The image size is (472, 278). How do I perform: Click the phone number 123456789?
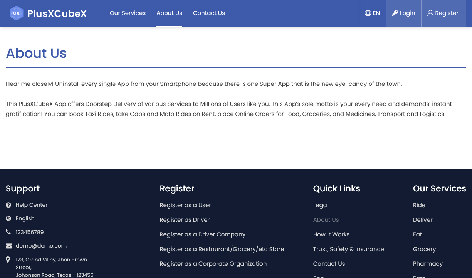[30, 232]
